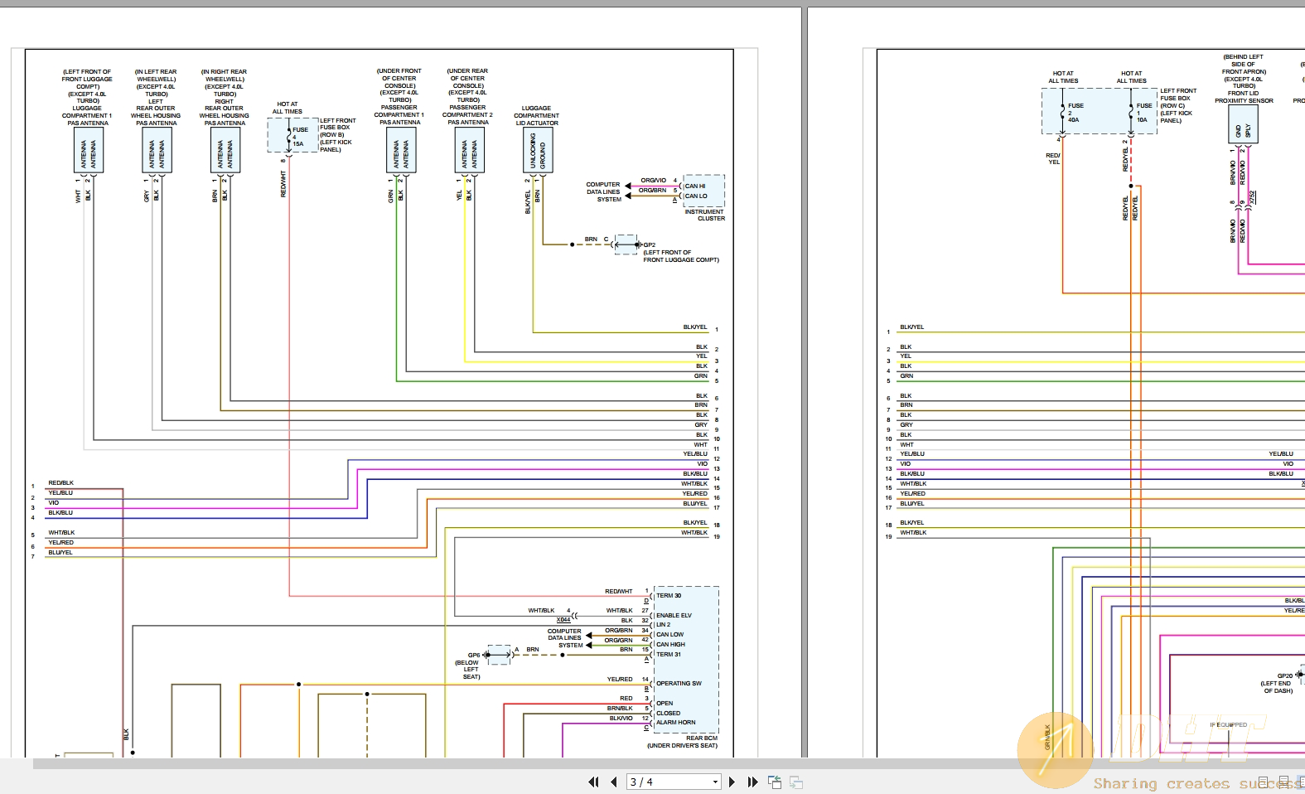Click the TERM 31 pin label
The height and width of the screenshot is (794, 1305).
point(669,654)
